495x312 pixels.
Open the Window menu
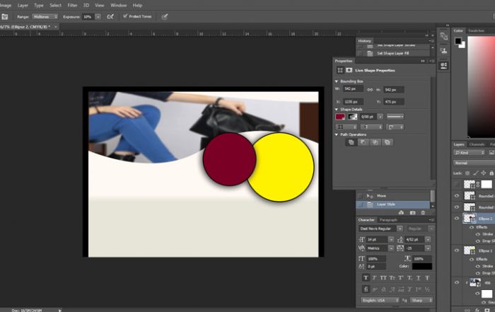pos(118,6)
